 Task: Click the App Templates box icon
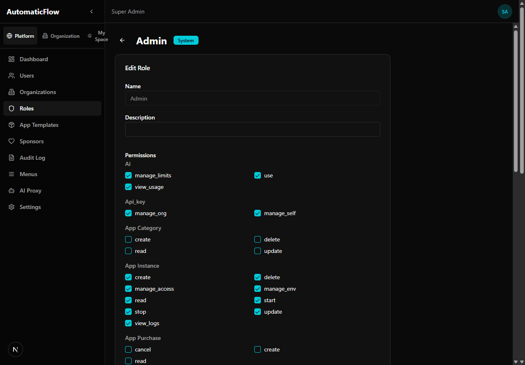[x=11, y=125]
